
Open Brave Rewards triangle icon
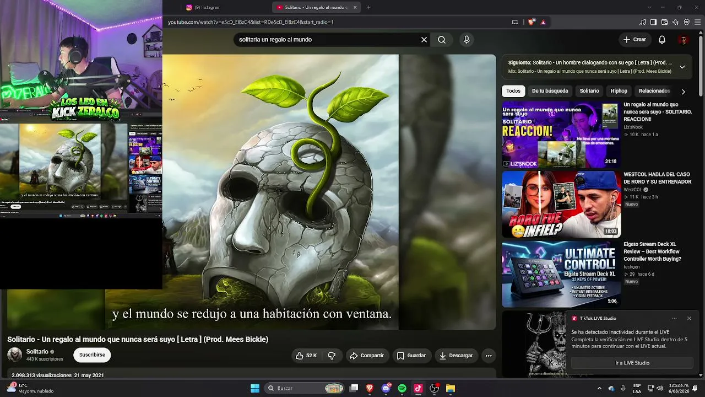(543, 22)
